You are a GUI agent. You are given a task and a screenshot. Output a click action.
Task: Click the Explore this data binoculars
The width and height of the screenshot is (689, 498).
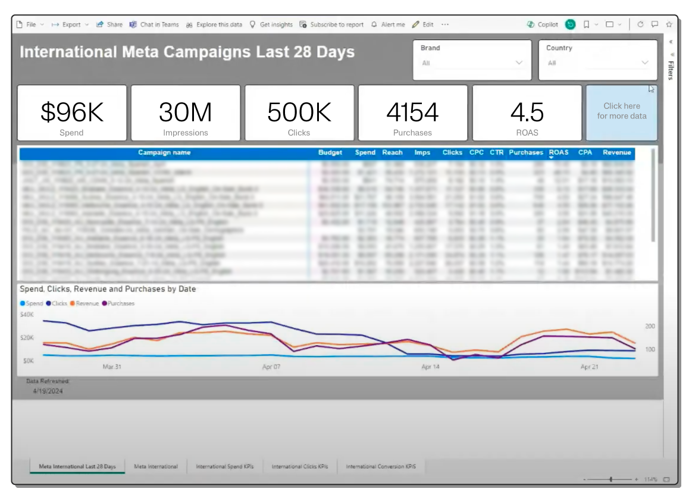(189, 24)
